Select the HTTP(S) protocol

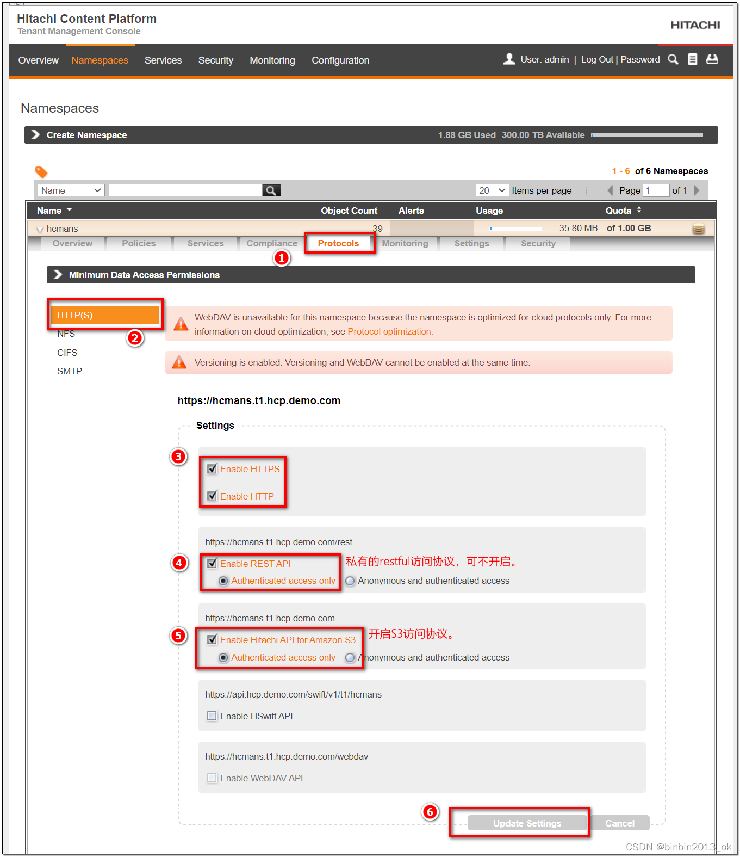(x=104, y=315)
